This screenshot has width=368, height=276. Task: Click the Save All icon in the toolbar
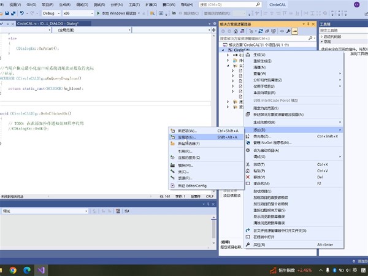click(x=13, y=13)
